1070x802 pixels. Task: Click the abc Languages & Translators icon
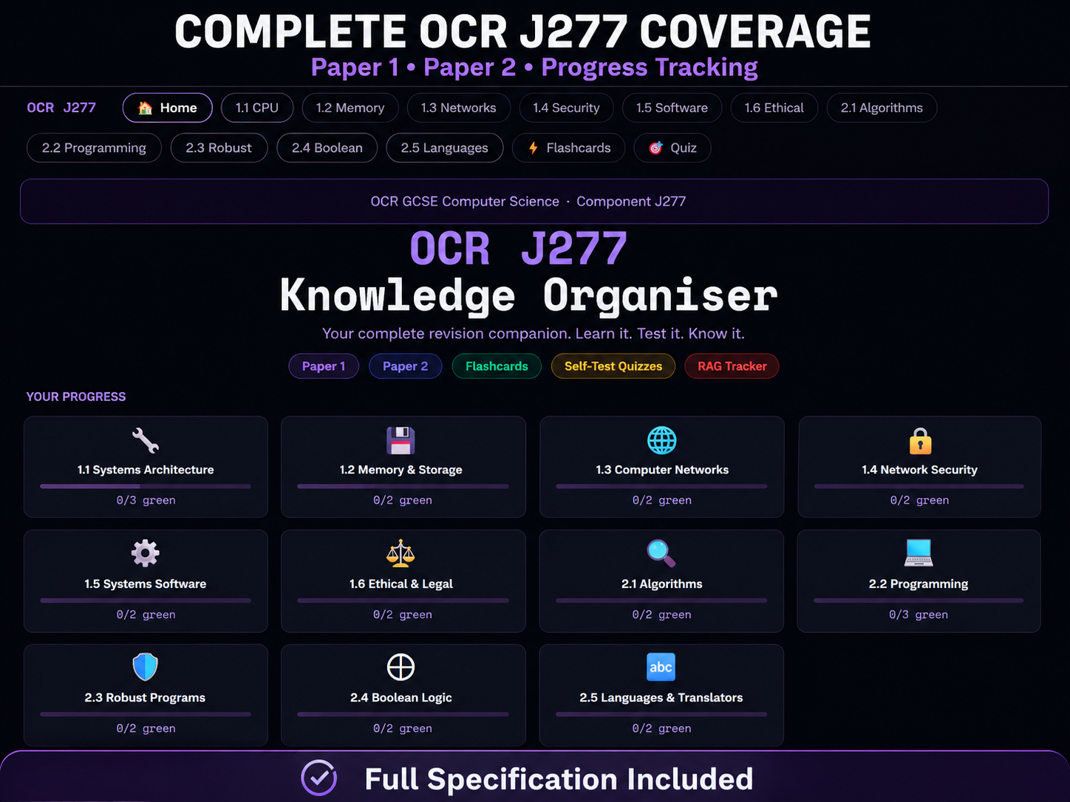[x=661, y=667]
